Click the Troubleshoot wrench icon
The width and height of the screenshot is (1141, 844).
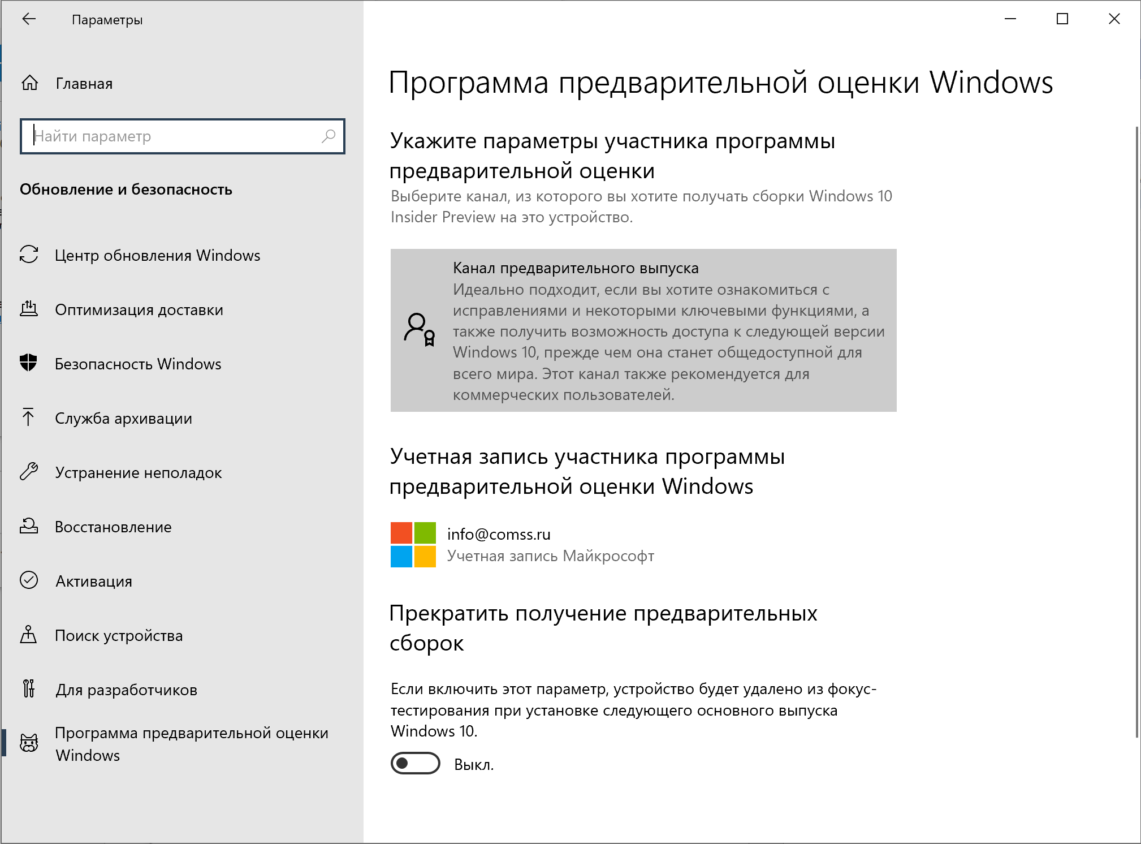[29, 472]
